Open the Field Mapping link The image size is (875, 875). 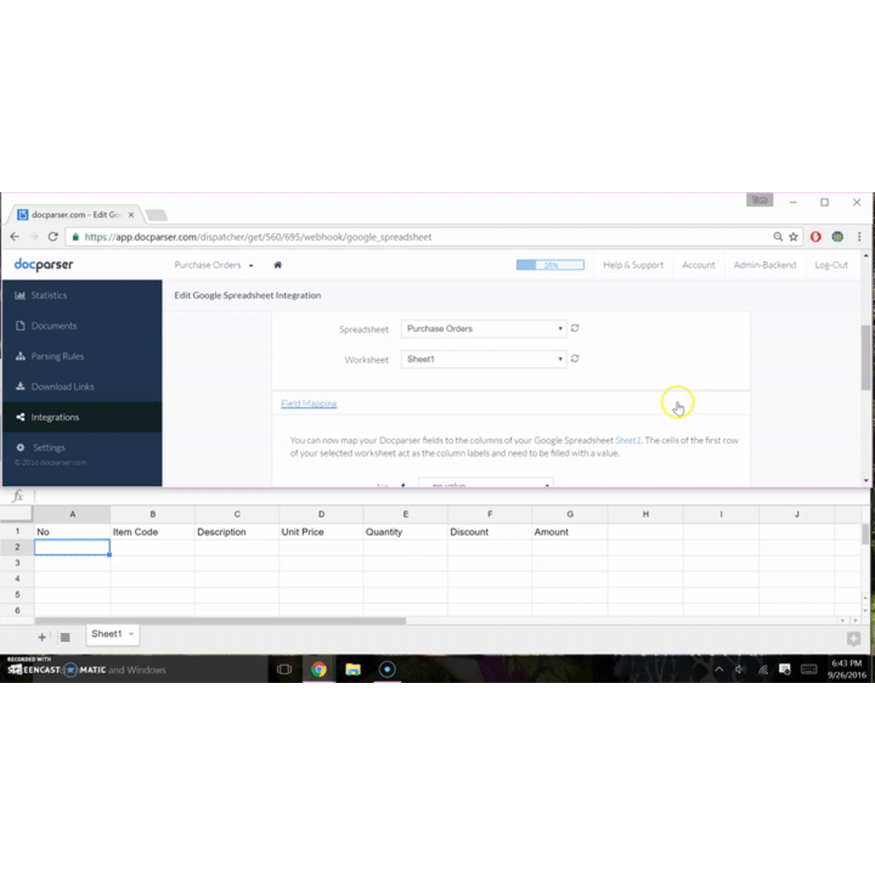(x=308, y=403)
